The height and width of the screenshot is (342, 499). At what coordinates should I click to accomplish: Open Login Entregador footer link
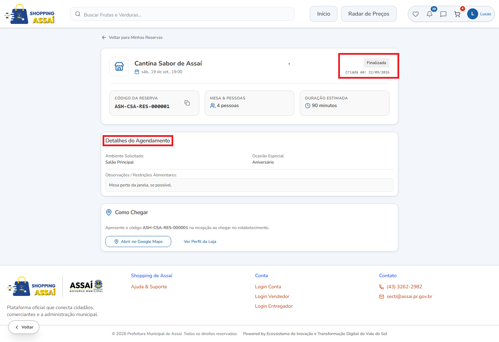coord(274,306)
